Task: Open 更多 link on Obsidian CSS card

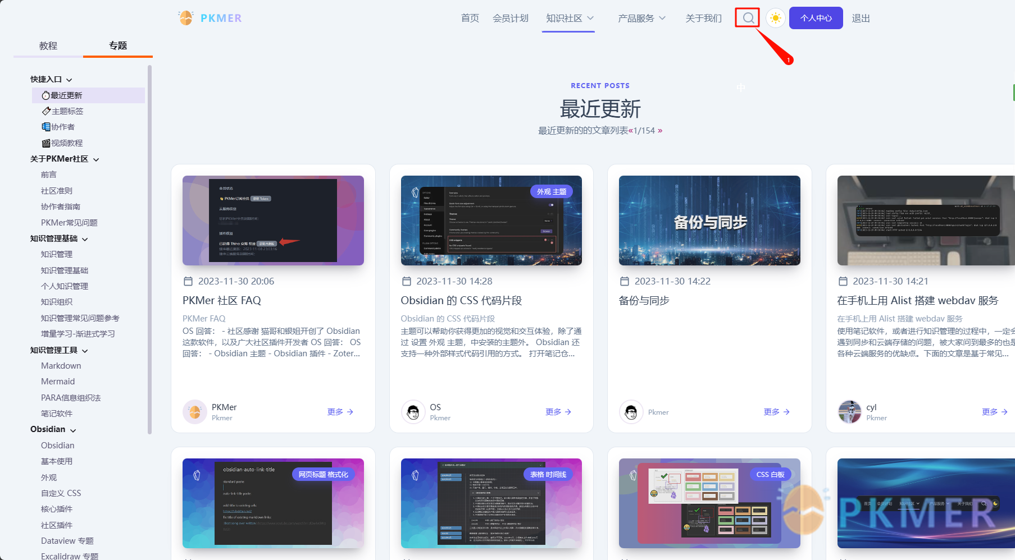Action: click(558, 412)
